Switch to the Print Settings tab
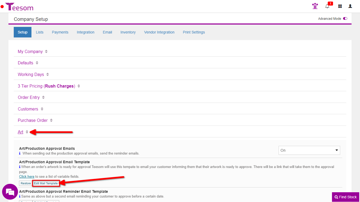 pos(194,32)
